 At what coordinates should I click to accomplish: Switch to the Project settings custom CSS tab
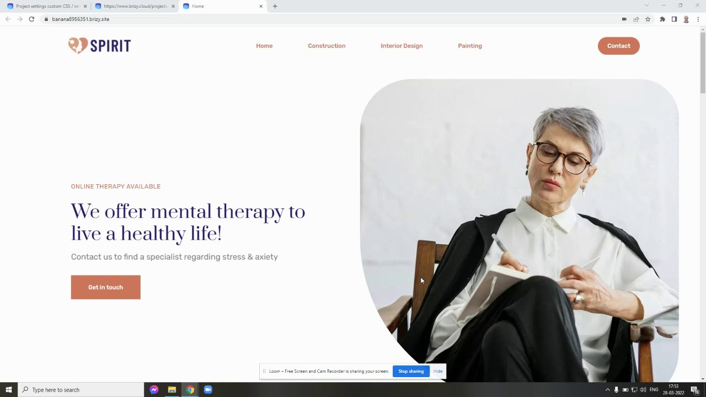pos(47,6)
